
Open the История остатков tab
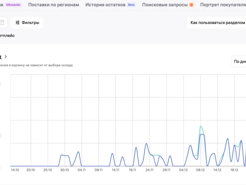click(105, 5)
